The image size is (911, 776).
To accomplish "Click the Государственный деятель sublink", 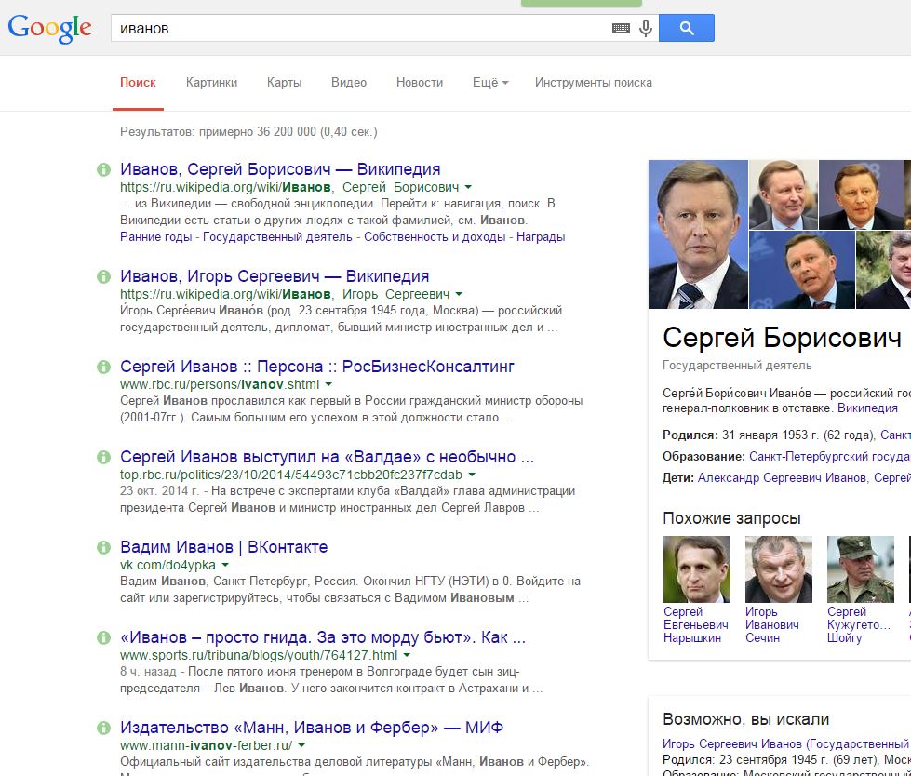I will pyautogui.click(x=277, y=237).
